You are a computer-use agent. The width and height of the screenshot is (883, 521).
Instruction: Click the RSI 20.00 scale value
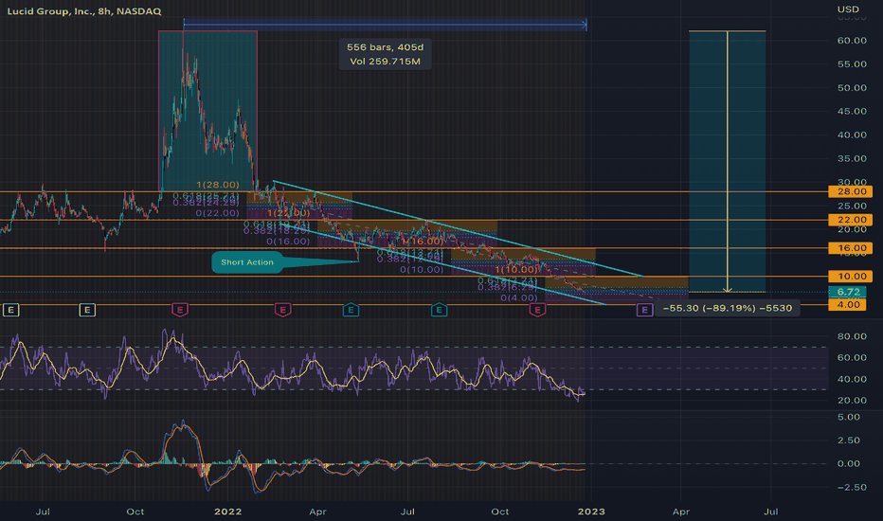852,401
